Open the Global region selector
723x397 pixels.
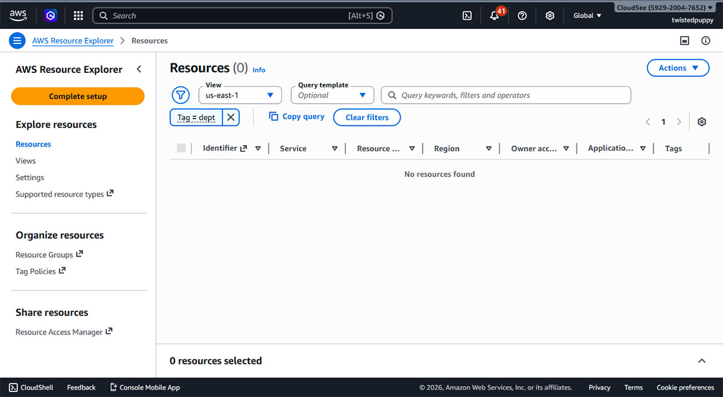point(587,16)
